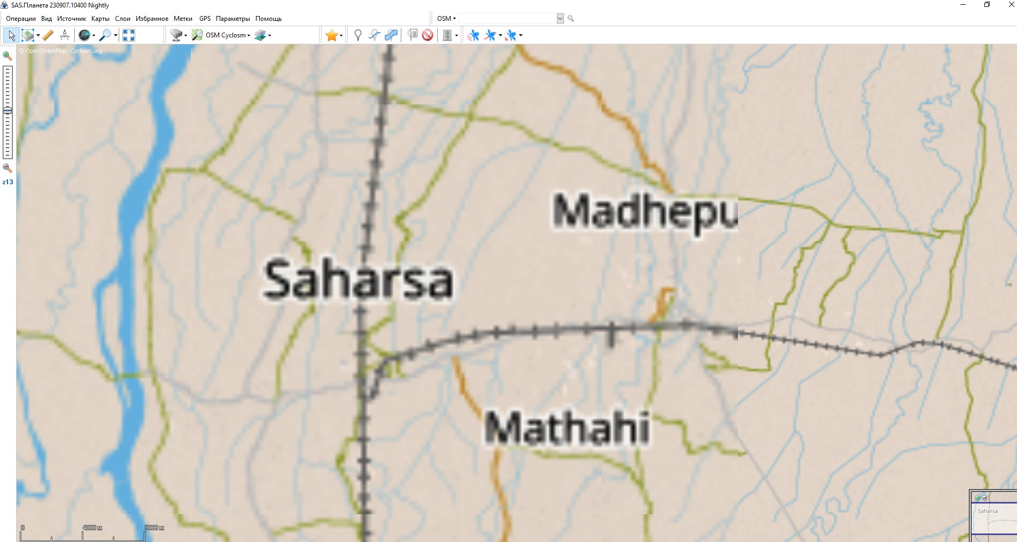The height and width of the screenshot is (542, 1017).
Task: Click the minimap green plus zoom button
Action: coord(977,498)
